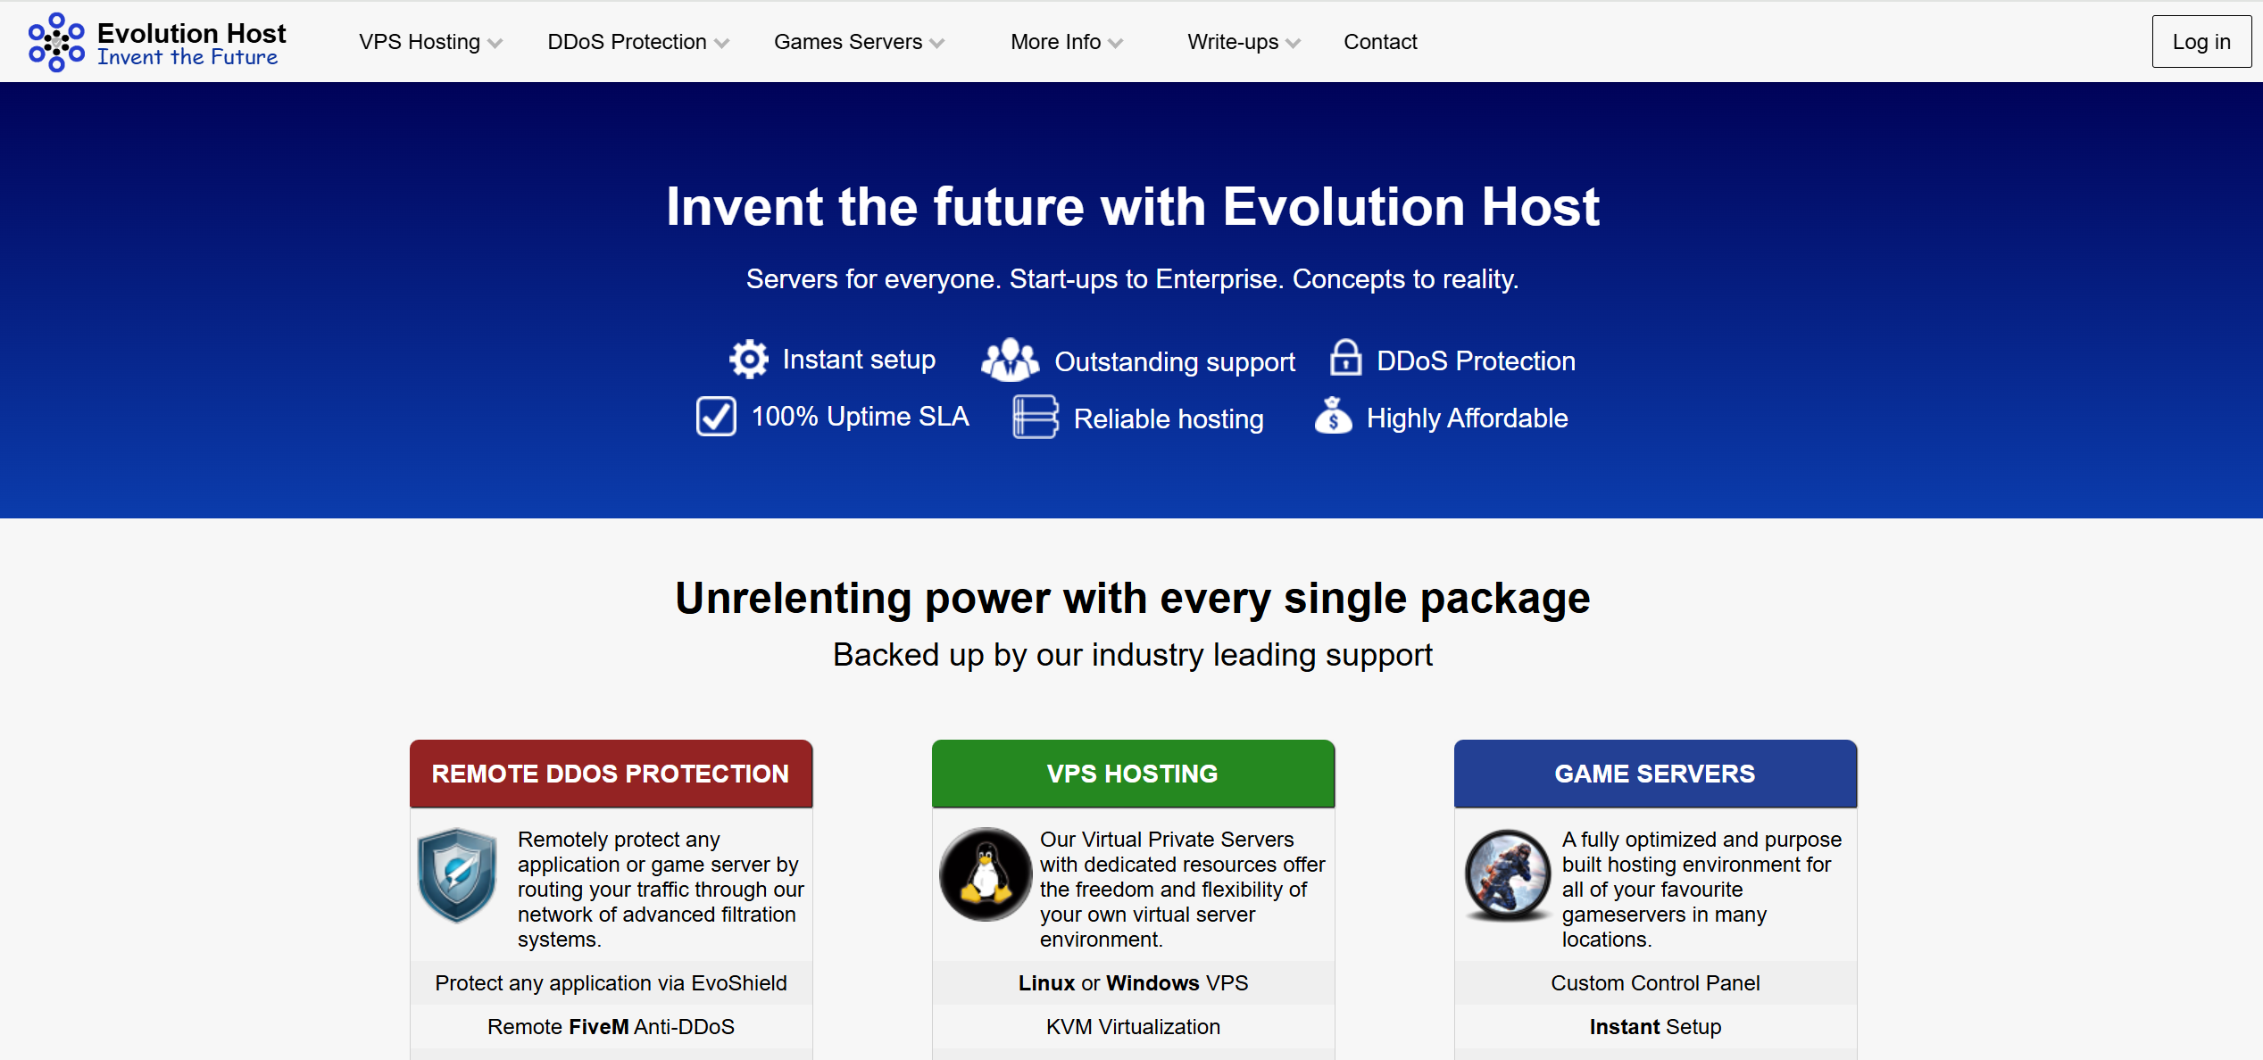The width and height of the screenshot is (2263, 1060).
Task: Click the Linux penguin image
Action: (x=986, y=874)
